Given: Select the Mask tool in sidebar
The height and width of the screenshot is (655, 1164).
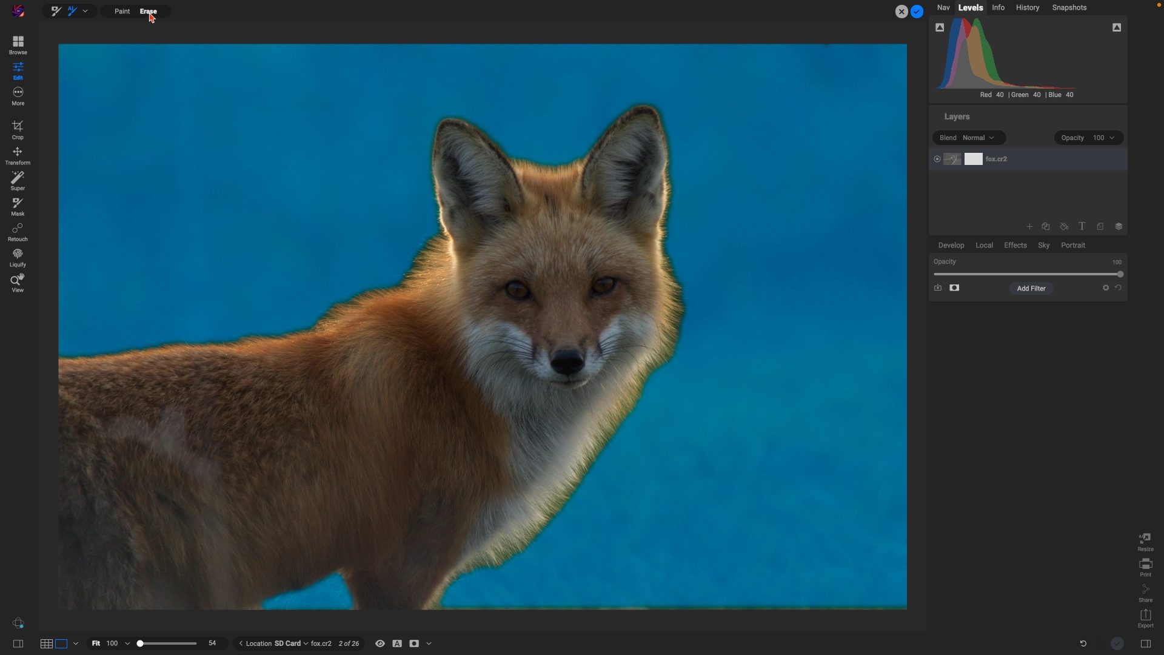Looking at the screenshot, I should click(x=18, y=206).
